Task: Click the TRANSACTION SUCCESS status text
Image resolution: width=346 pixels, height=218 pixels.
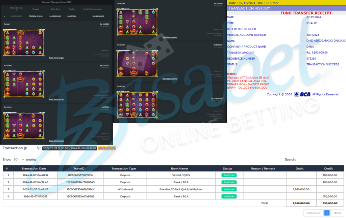Action: (x=323, y=64)
